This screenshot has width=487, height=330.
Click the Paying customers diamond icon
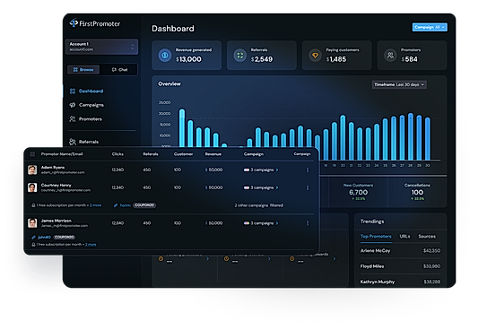(x=315, y=56)
